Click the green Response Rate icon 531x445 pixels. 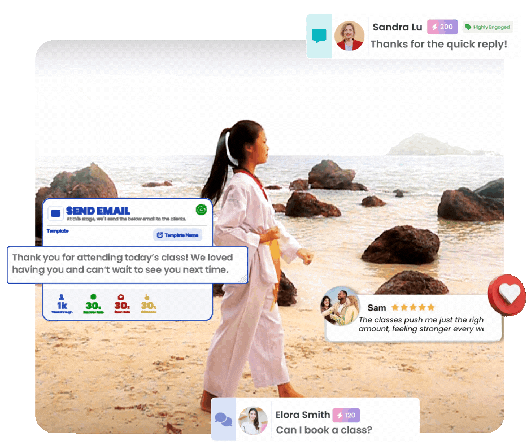coord(92,297)
